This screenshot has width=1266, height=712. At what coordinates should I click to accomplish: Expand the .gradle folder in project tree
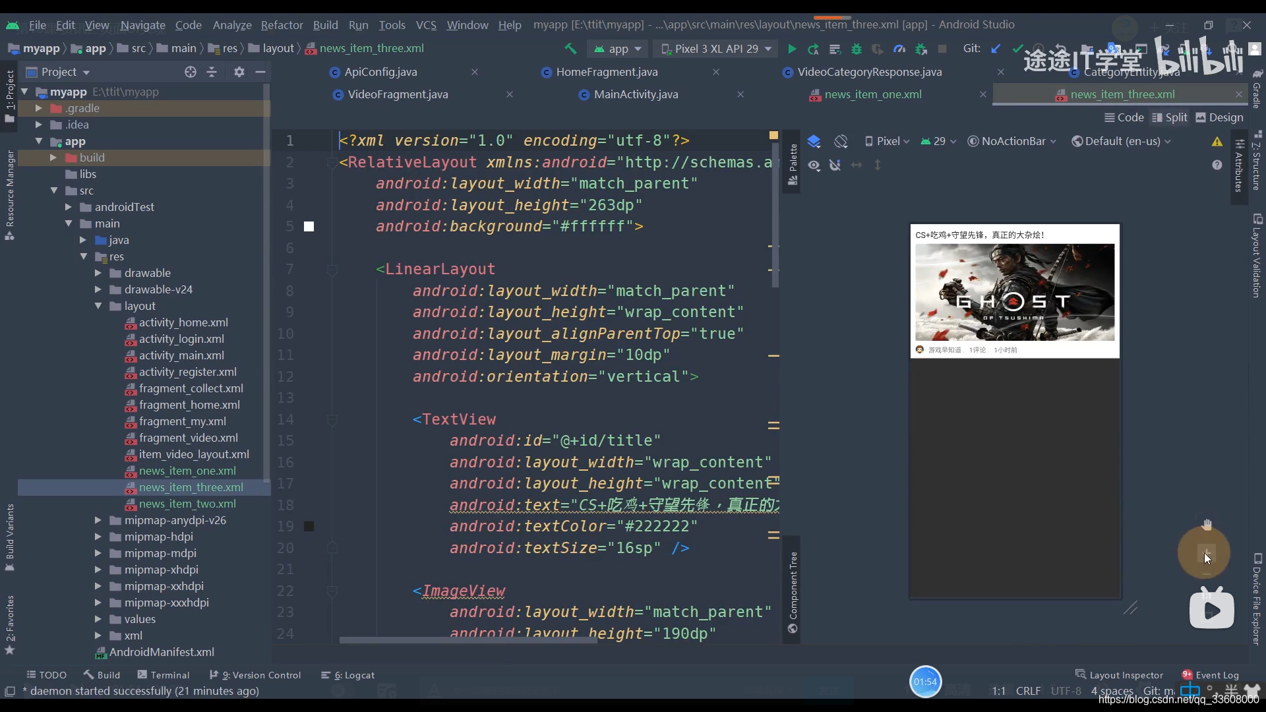coord(38,108)
